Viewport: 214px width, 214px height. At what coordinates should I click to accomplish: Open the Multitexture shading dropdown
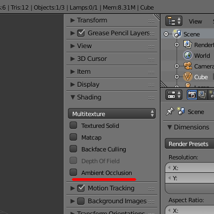(x=112, y=113)
